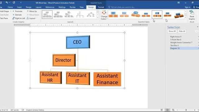Apply the fourth SmartArt style thumbnail
Viewport: 199px width, 112px height.
point(146,15)
